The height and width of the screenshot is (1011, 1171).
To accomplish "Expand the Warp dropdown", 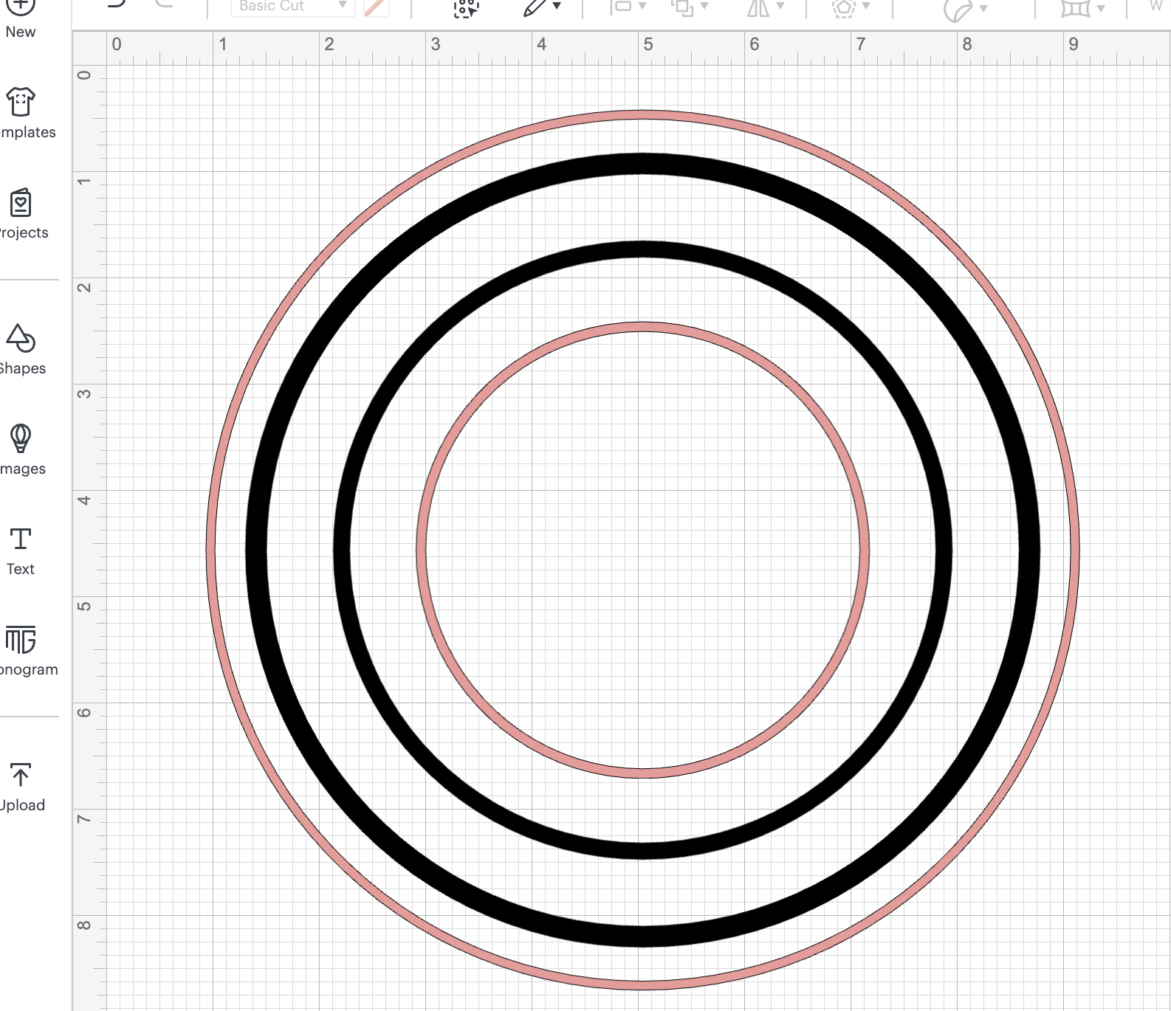I will point(1101,8).
